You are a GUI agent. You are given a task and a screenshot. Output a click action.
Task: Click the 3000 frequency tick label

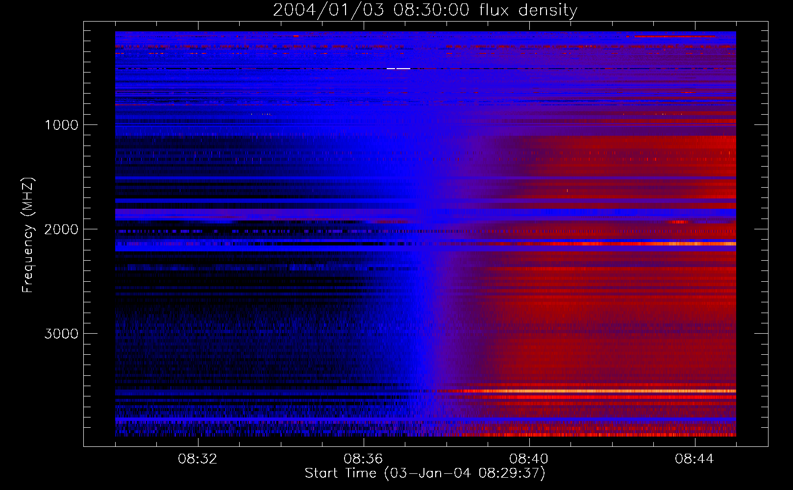coord(61,334)
